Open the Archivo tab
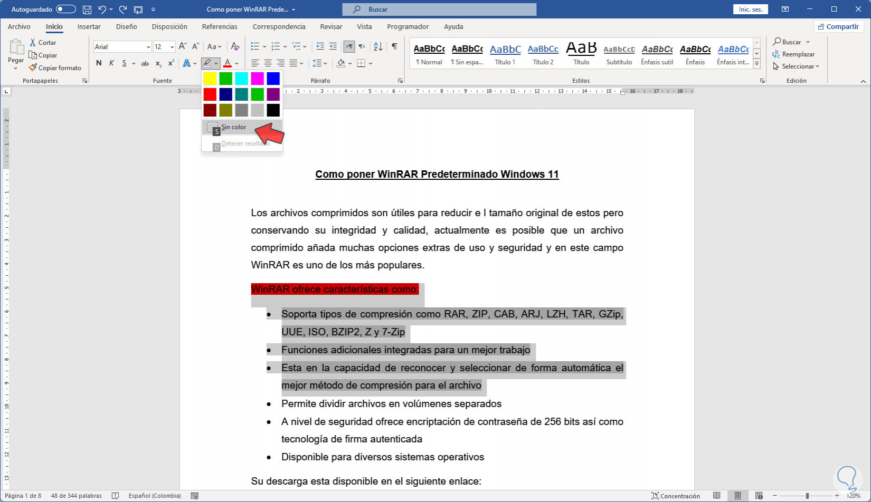The width and height of the screenshot is (871, 502). [x=19, y=27]
